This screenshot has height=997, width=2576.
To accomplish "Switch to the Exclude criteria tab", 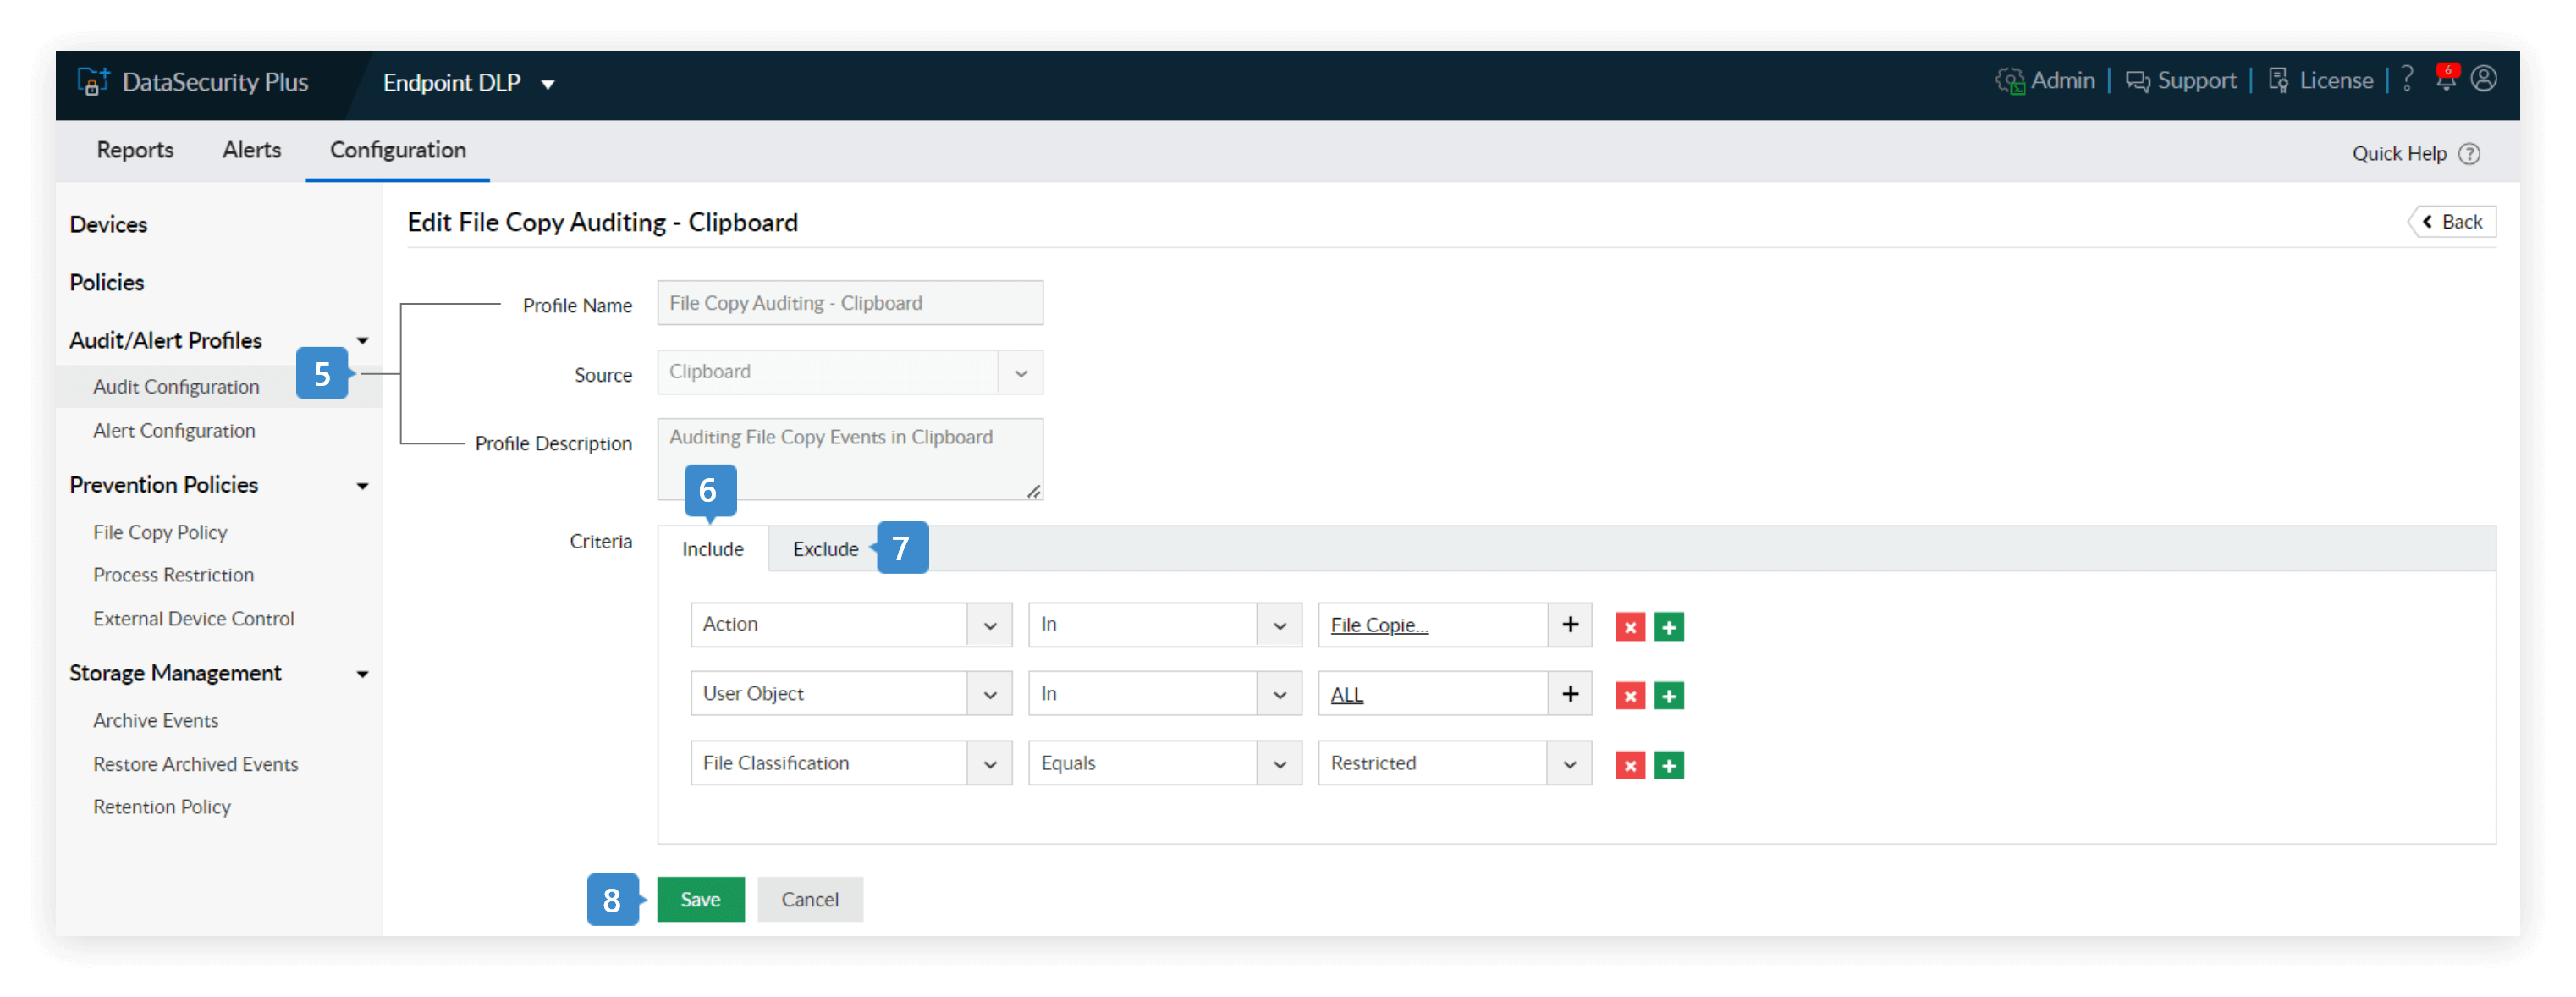I will pyautogui.click(x=825, y=549).
